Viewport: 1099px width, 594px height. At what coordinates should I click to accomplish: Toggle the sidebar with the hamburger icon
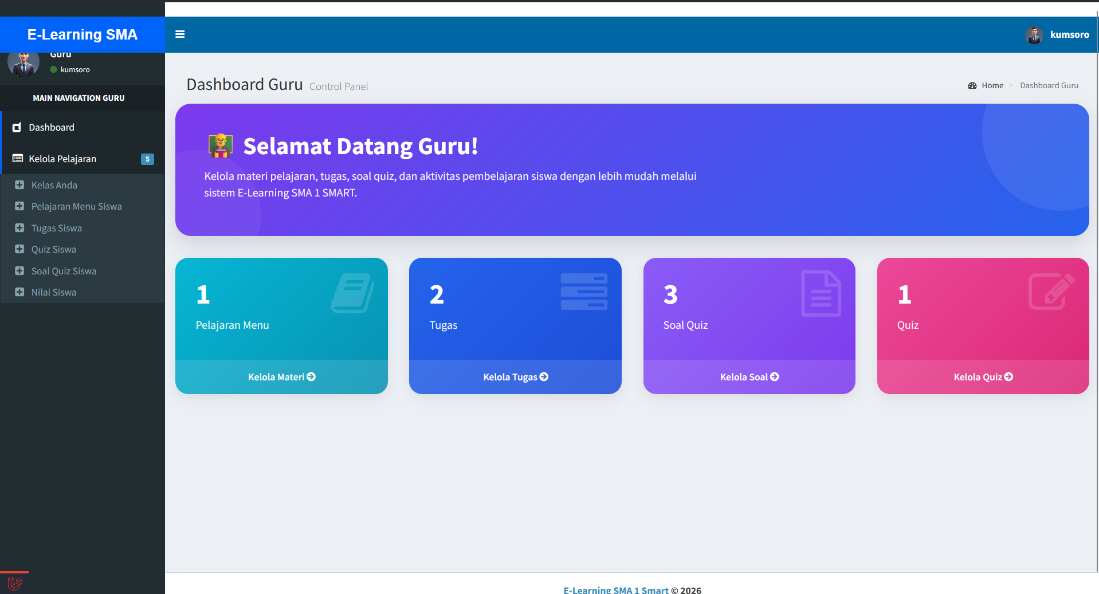[x=180, y=34]
